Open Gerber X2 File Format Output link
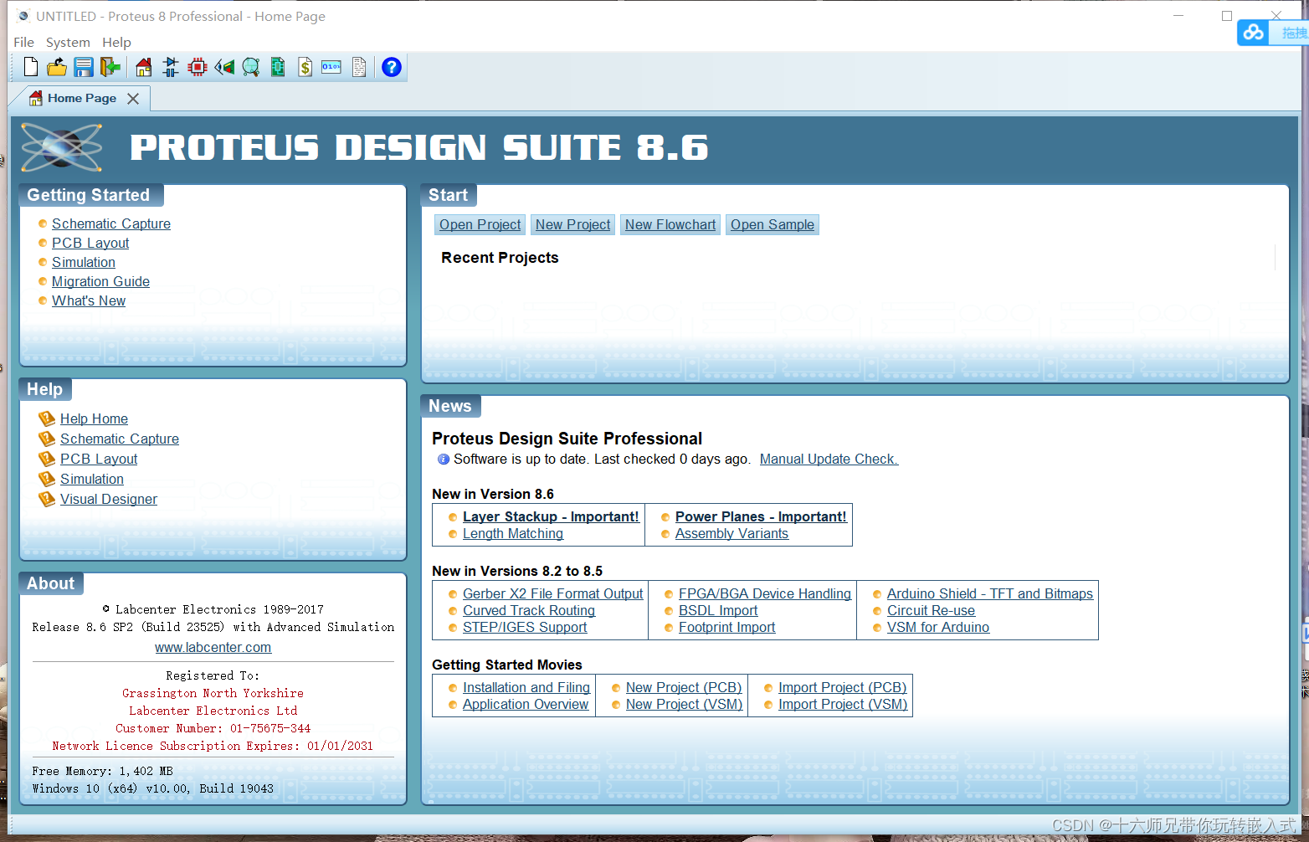 pyautogui.click(x=552, y=593)
